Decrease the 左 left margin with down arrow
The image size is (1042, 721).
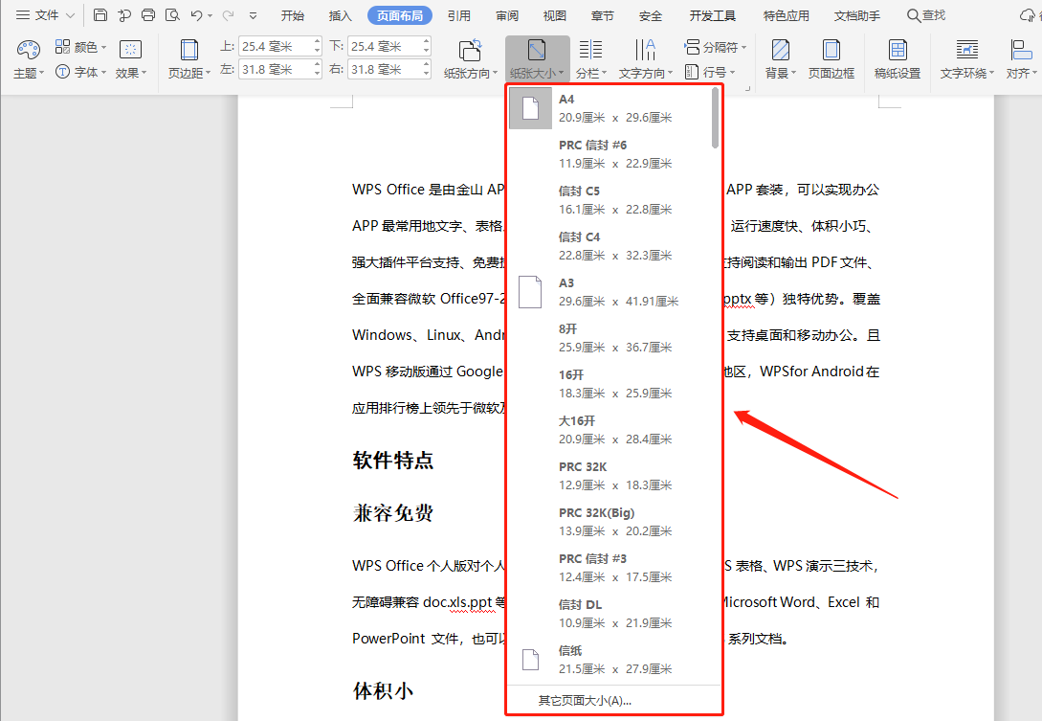317,74
